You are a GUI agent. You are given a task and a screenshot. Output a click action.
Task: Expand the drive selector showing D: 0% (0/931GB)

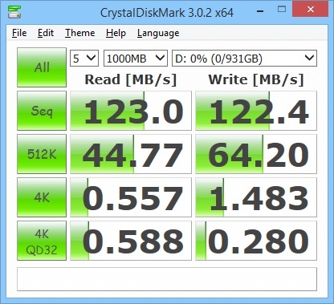pyautogui.click(x=244, y=59)
